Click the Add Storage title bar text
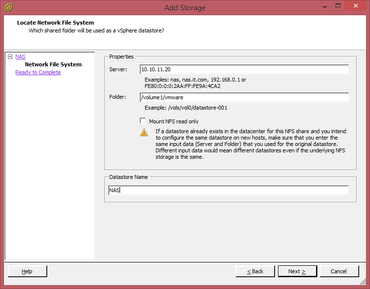 coord(185,7)
